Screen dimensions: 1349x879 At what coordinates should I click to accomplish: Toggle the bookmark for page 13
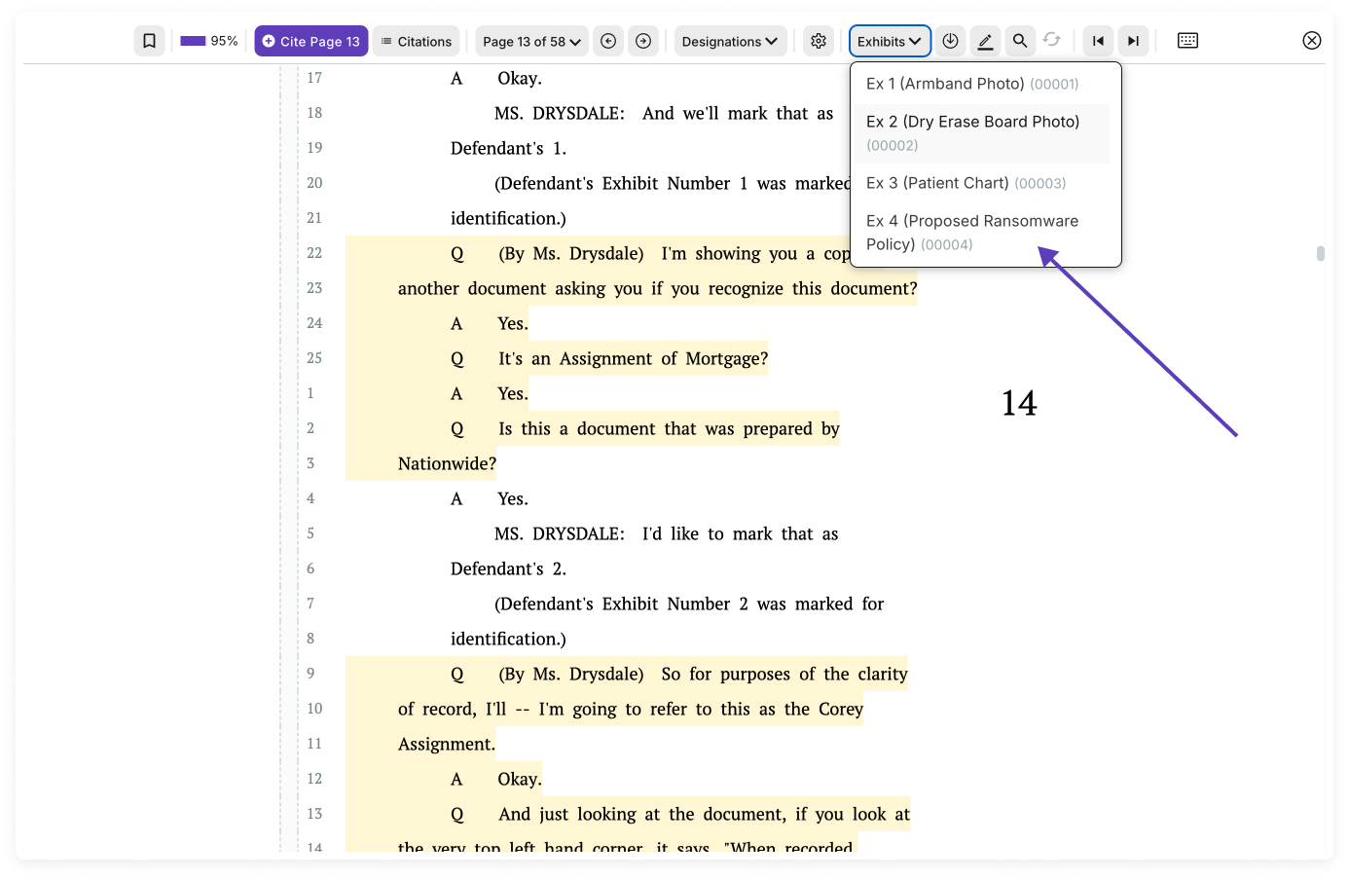click(x=148, y=40)
